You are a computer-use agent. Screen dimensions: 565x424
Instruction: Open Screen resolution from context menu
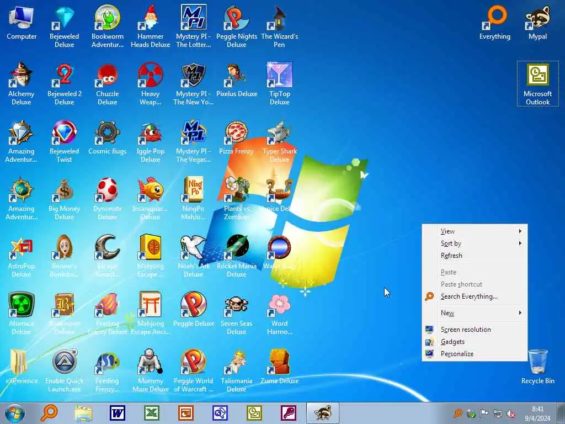[x=475, y=330]
